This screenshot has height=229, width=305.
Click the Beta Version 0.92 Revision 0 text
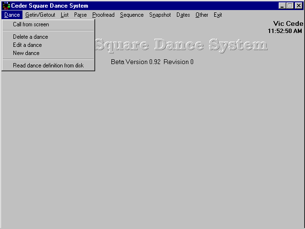point(152,62)
